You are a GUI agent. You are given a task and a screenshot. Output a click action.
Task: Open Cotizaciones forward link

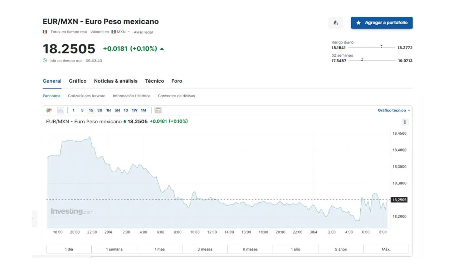(x=86, y=96)
